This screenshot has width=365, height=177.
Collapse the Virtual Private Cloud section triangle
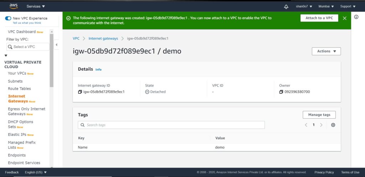click(6, 56)
